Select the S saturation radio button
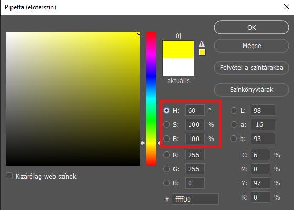 (166, 124)
